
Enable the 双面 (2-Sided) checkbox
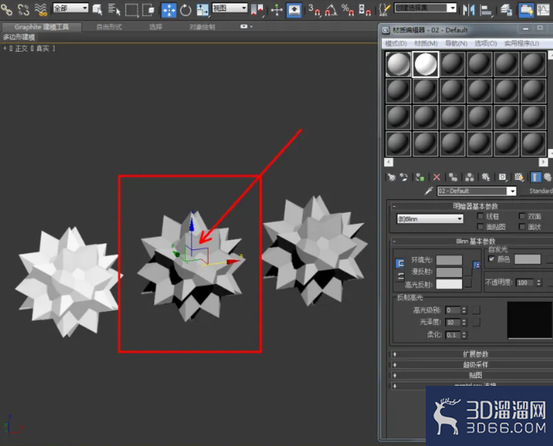tap(522, 215)
